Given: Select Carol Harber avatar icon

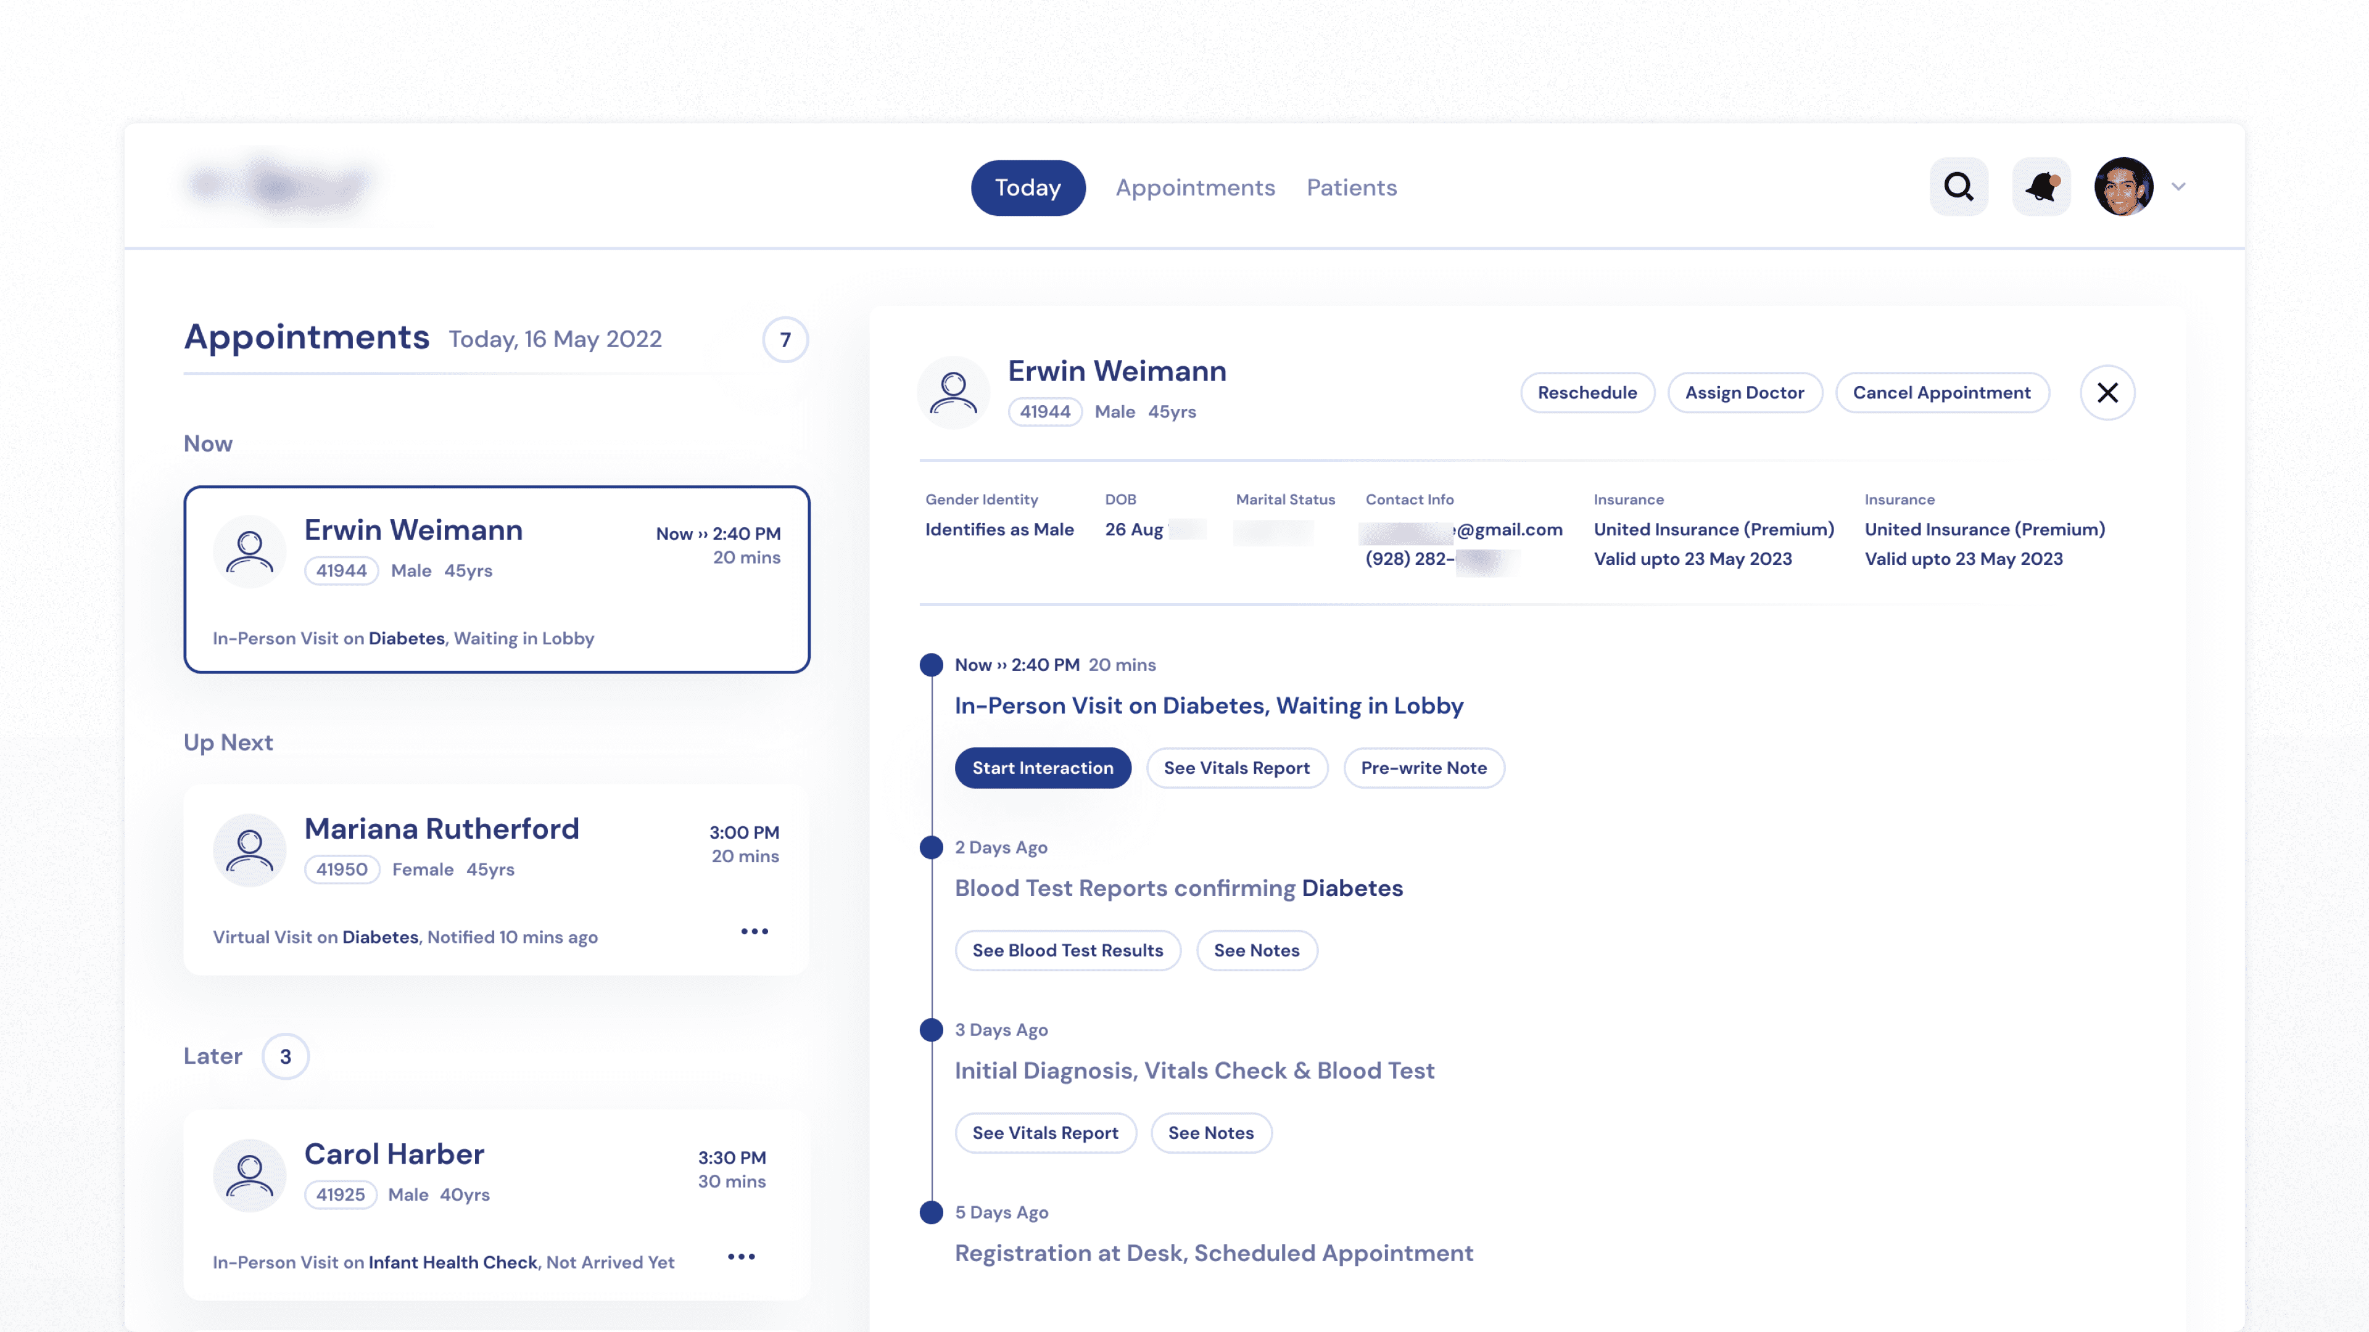Looking at the screenshot, I should pos(249,1176).
